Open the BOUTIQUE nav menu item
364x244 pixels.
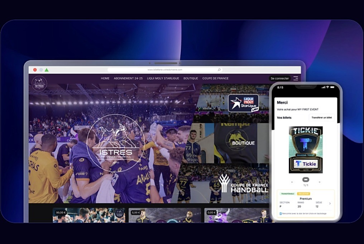point(191,78)
